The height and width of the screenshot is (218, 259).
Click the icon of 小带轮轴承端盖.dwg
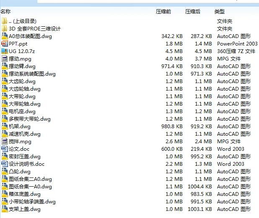(5, 202)
